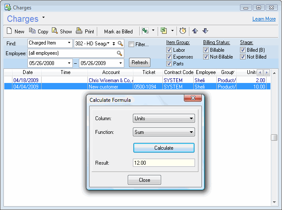Open the Charges title dropdown menu

click(43, 18)
